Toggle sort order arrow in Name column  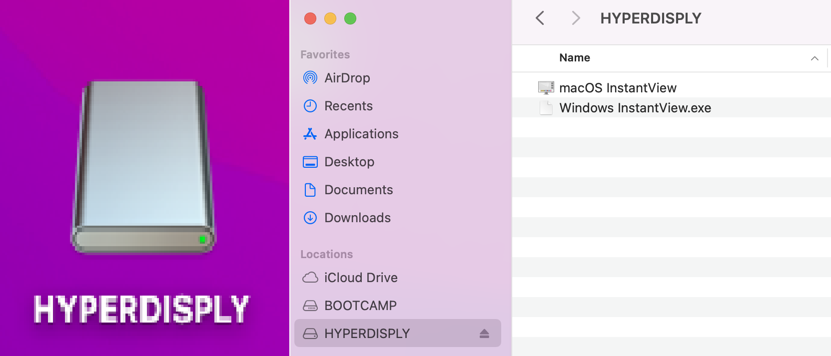pos(815,58)
